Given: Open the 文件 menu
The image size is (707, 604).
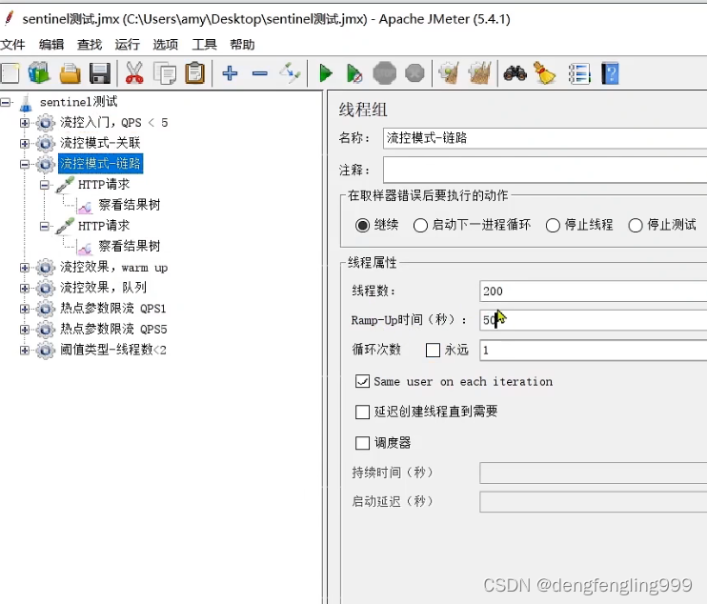Looking at the screenshot, I should click(12, 44).
